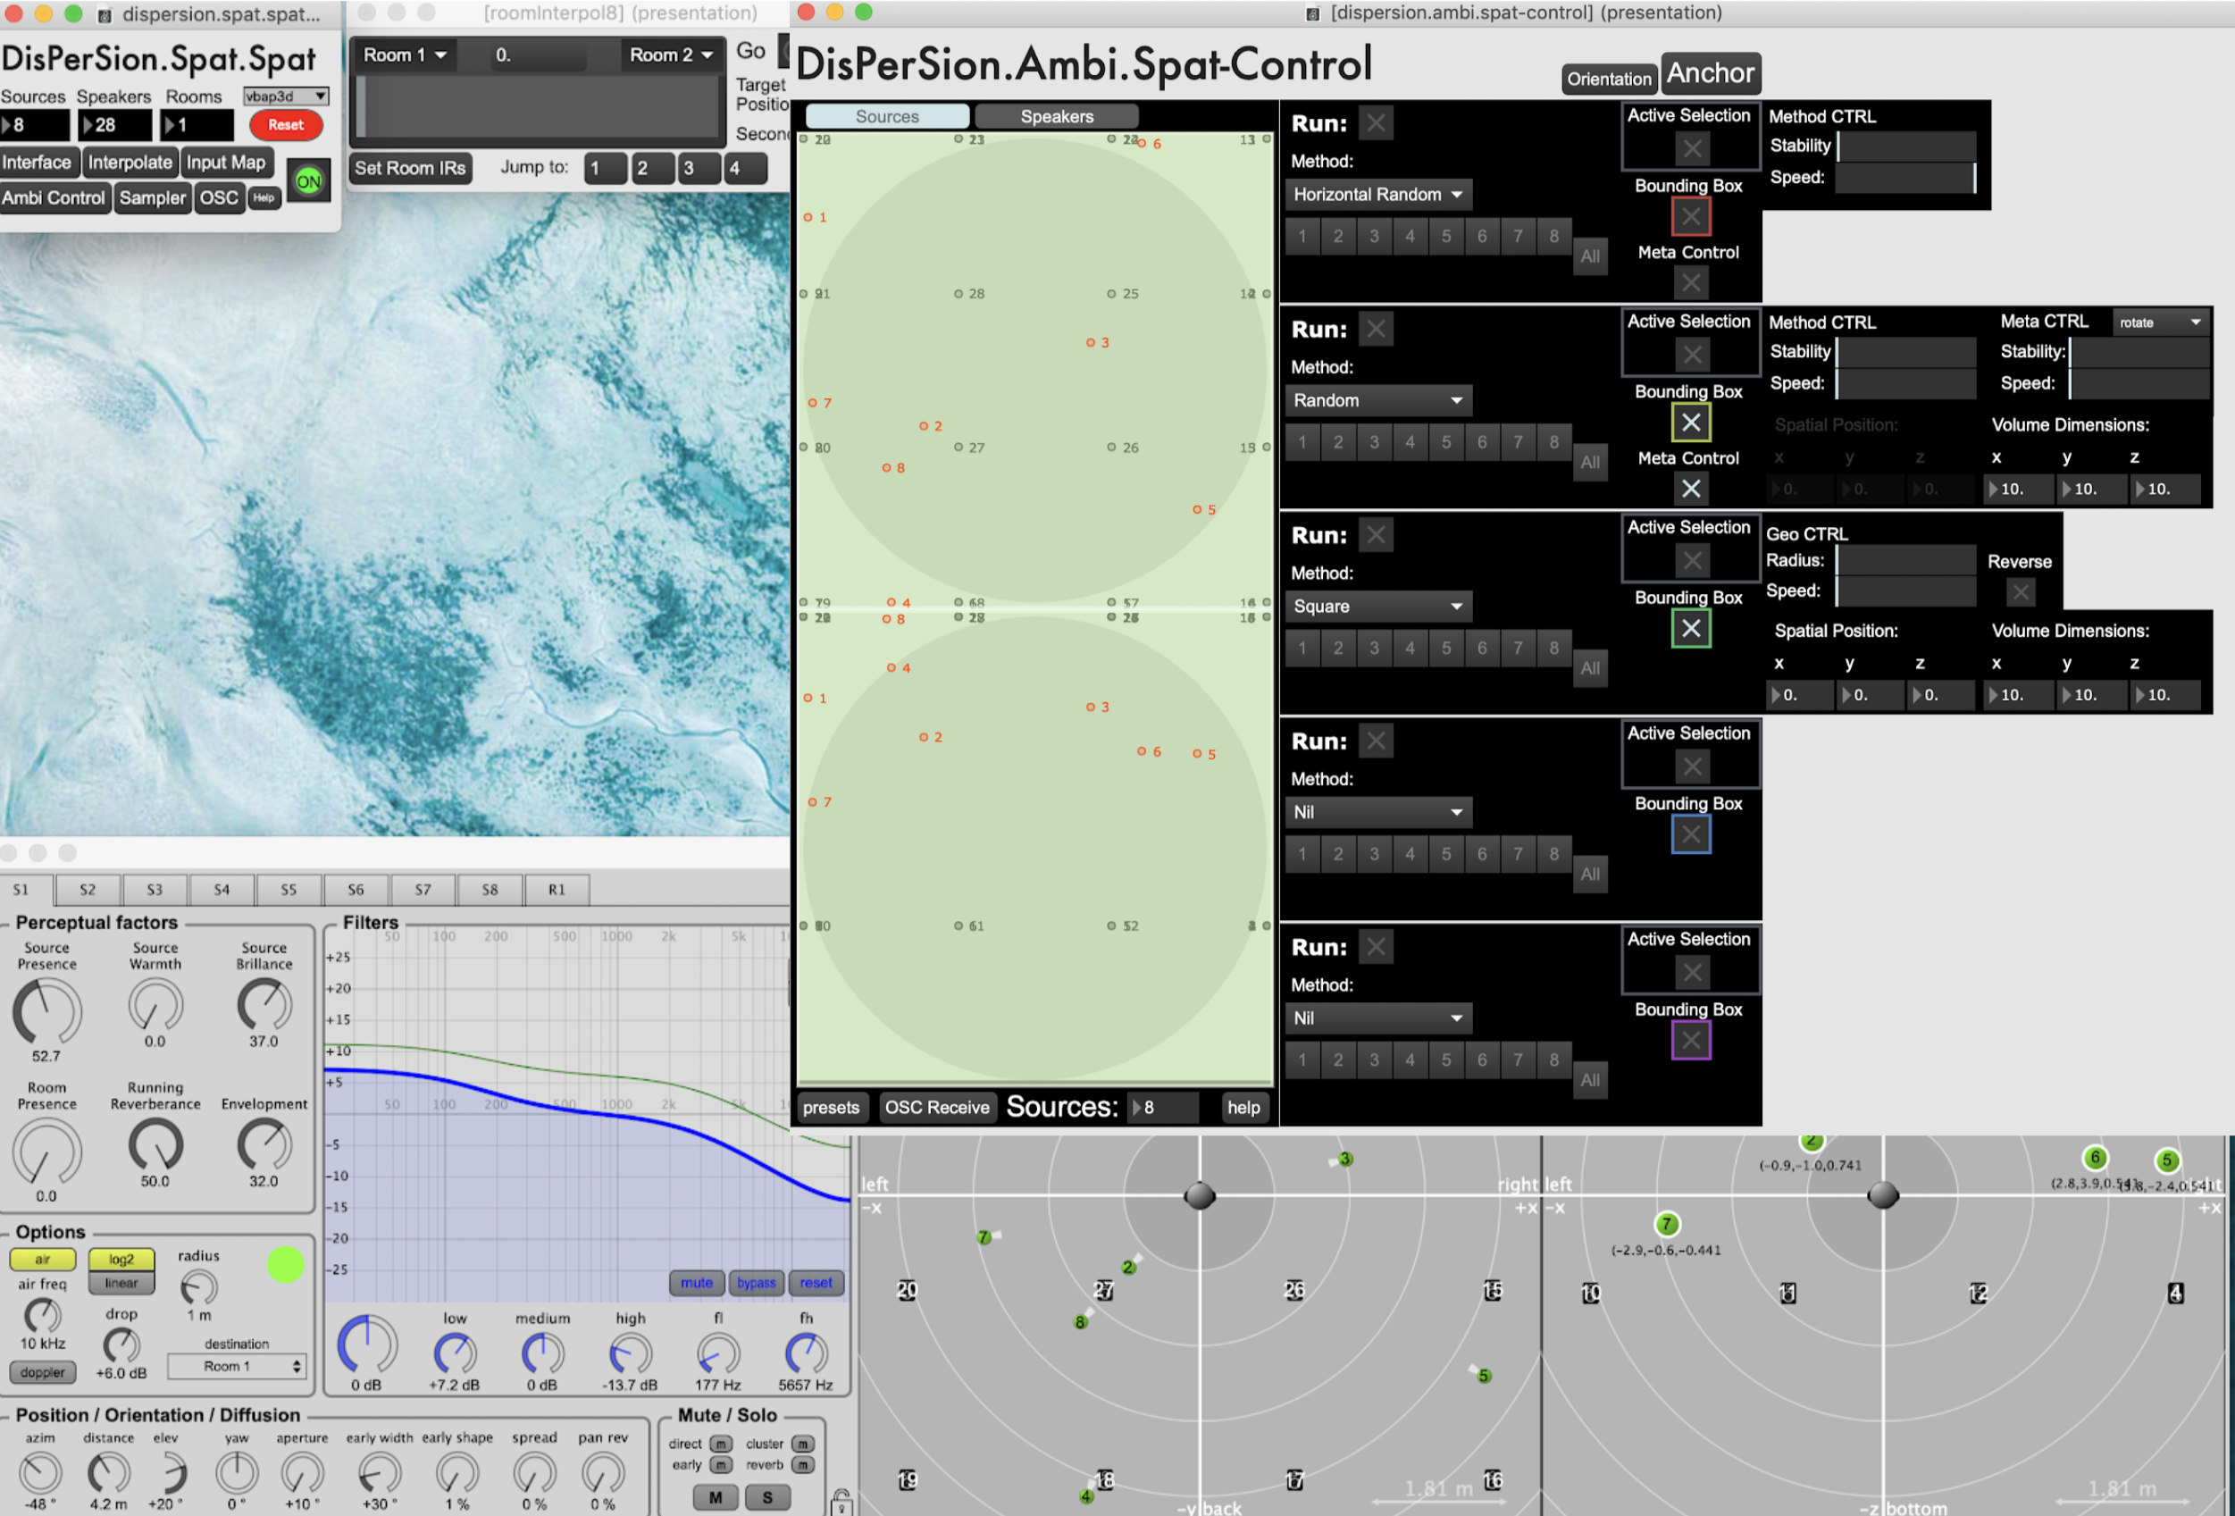This screenshot has width=2235, height=1516.
Task: Open the Horizontal Random method dropdown
Action: [1377, 195]
